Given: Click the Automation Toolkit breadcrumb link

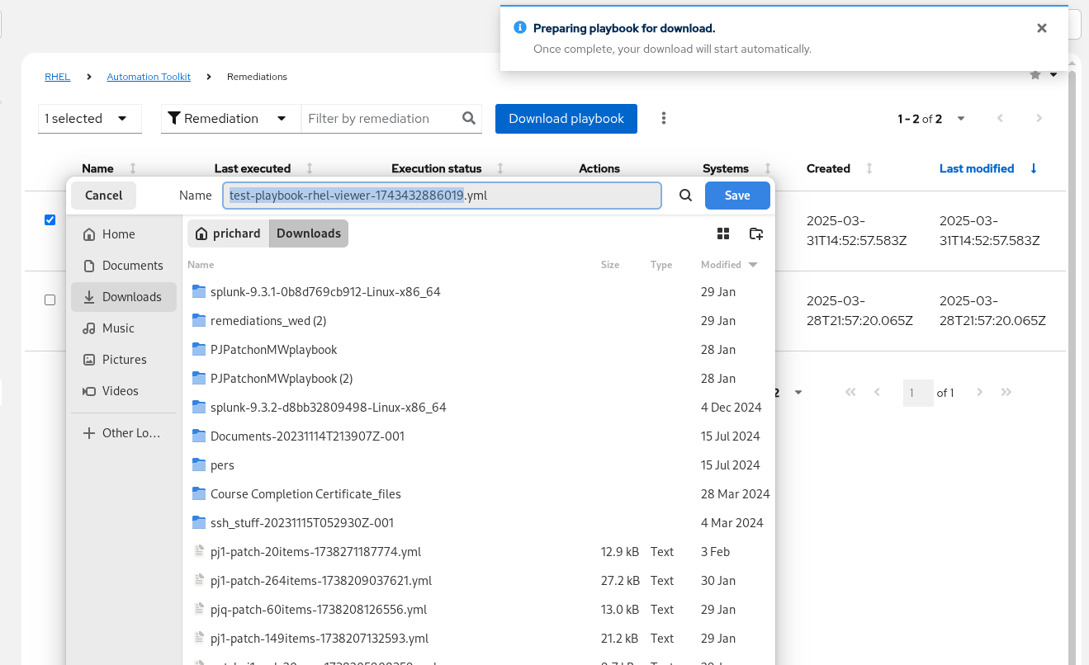Looking at the screenshot, I should coord(149,77).
